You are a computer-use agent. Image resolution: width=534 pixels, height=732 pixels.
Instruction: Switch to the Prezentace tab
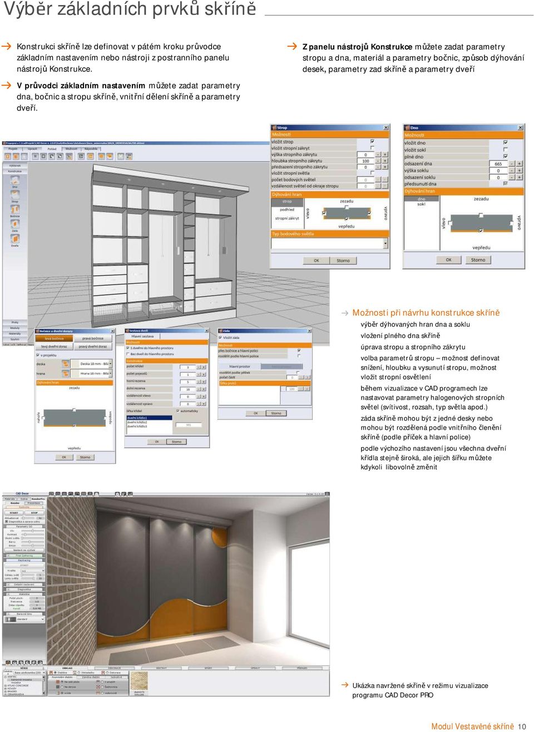pyautogui.click(x=33, y=503)
